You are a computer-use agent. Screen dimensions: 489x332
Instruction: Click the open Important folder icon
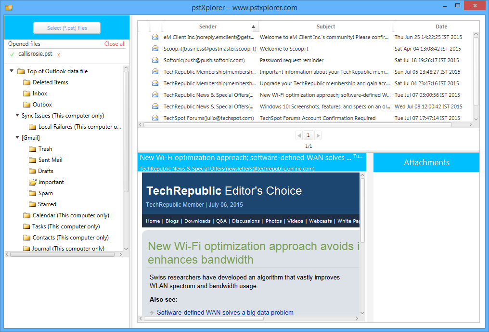pos(33,182)
